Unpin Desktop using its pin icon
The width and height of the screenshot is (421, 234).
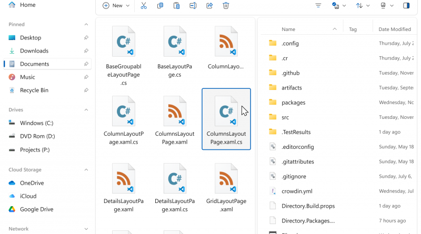[86, 37]
